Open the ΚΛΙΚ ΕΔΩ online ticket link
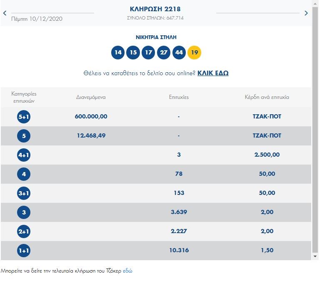Screen dimensions: 332x283 point(213,73)
